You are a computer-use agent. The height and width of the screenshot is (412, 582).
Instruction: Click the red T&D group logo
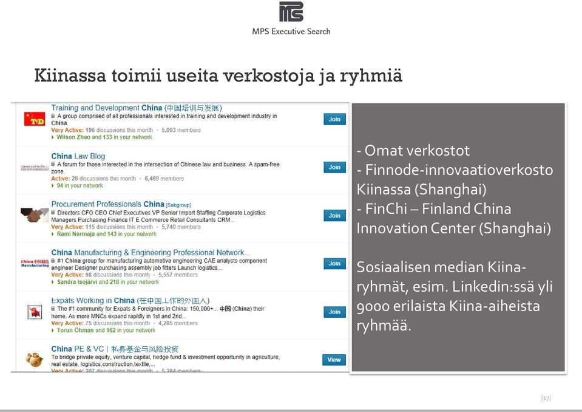35,119
